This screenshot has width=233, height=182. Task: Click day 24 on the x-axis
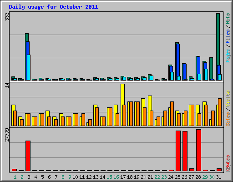pyautogui.click(x=171, y=177)
